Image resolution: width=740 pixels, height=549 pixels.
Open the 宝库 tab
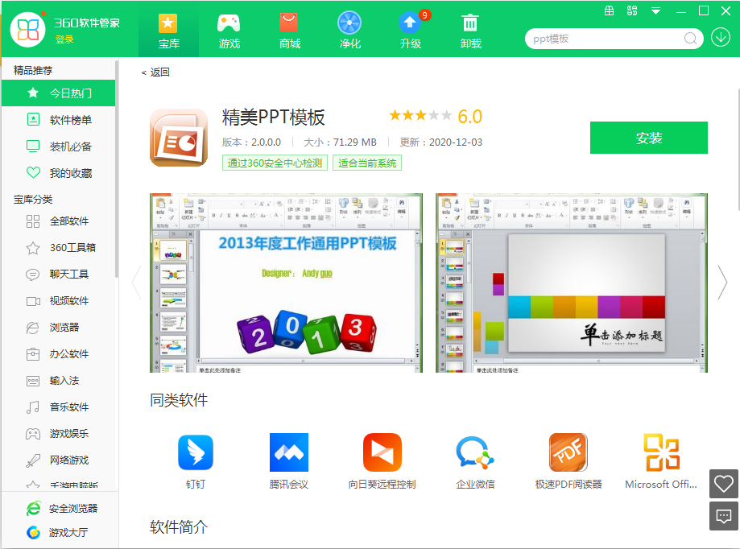(x=168, y=31)
